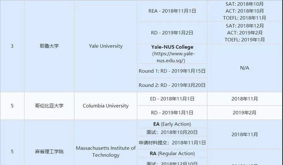Open the Yale-NUS College website link
283x165 pixels.
point(172,57)
